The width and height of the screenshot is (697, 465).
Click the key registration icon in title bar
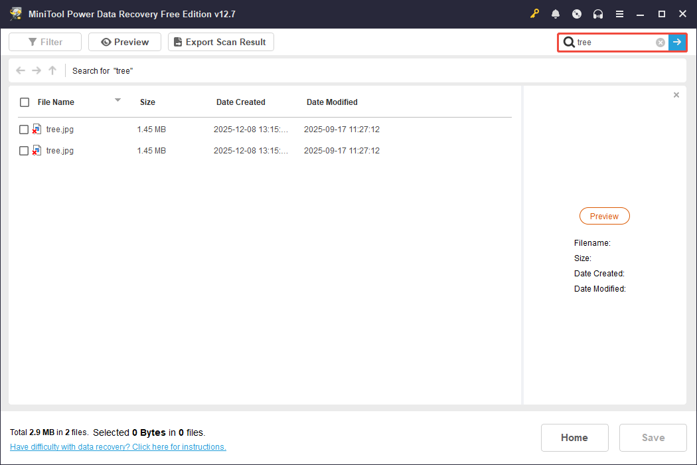click(534, 13)
